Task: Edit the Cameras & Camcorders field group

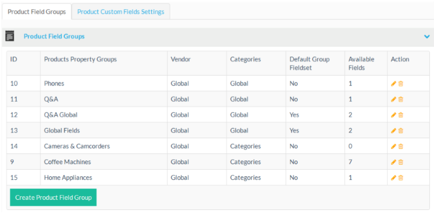Action: coord(393,146)
